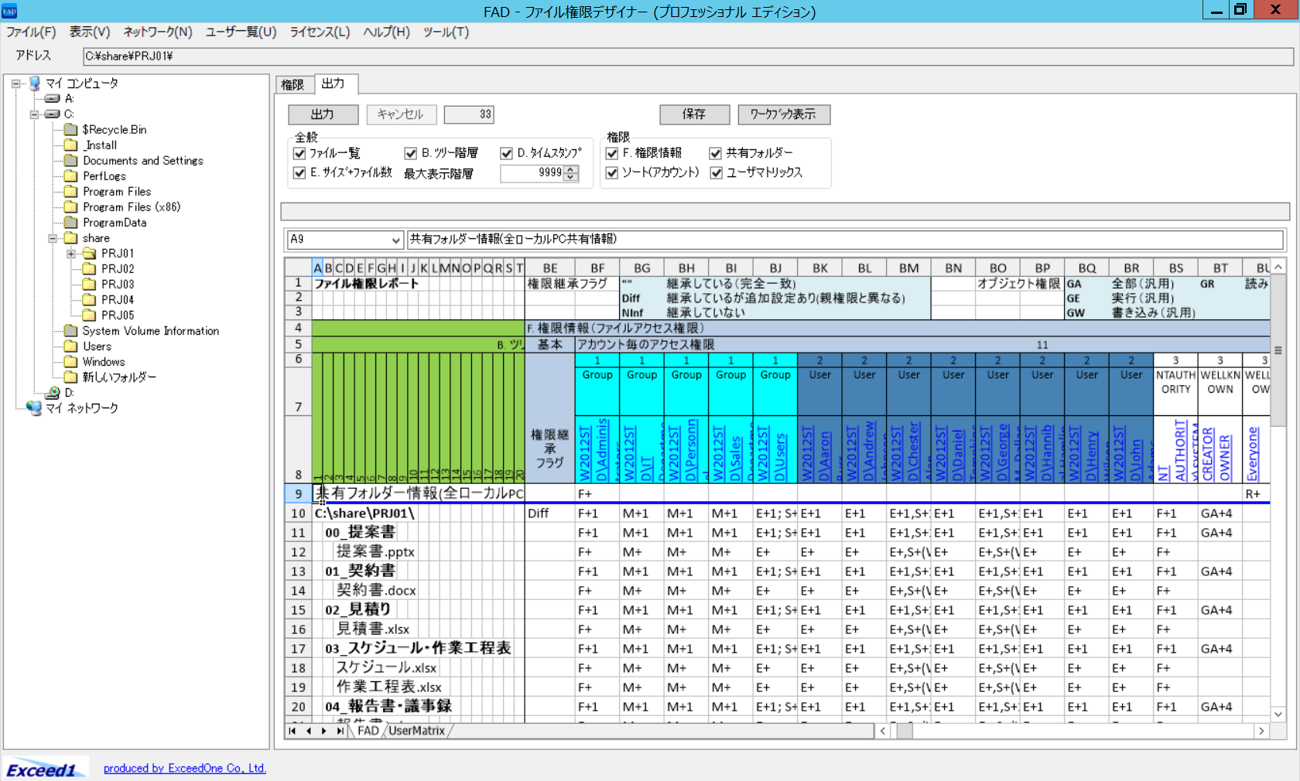Viewport: 1300px width, 781px height.
Task: Select the My Network icon
Action: (x=35, y=408)
